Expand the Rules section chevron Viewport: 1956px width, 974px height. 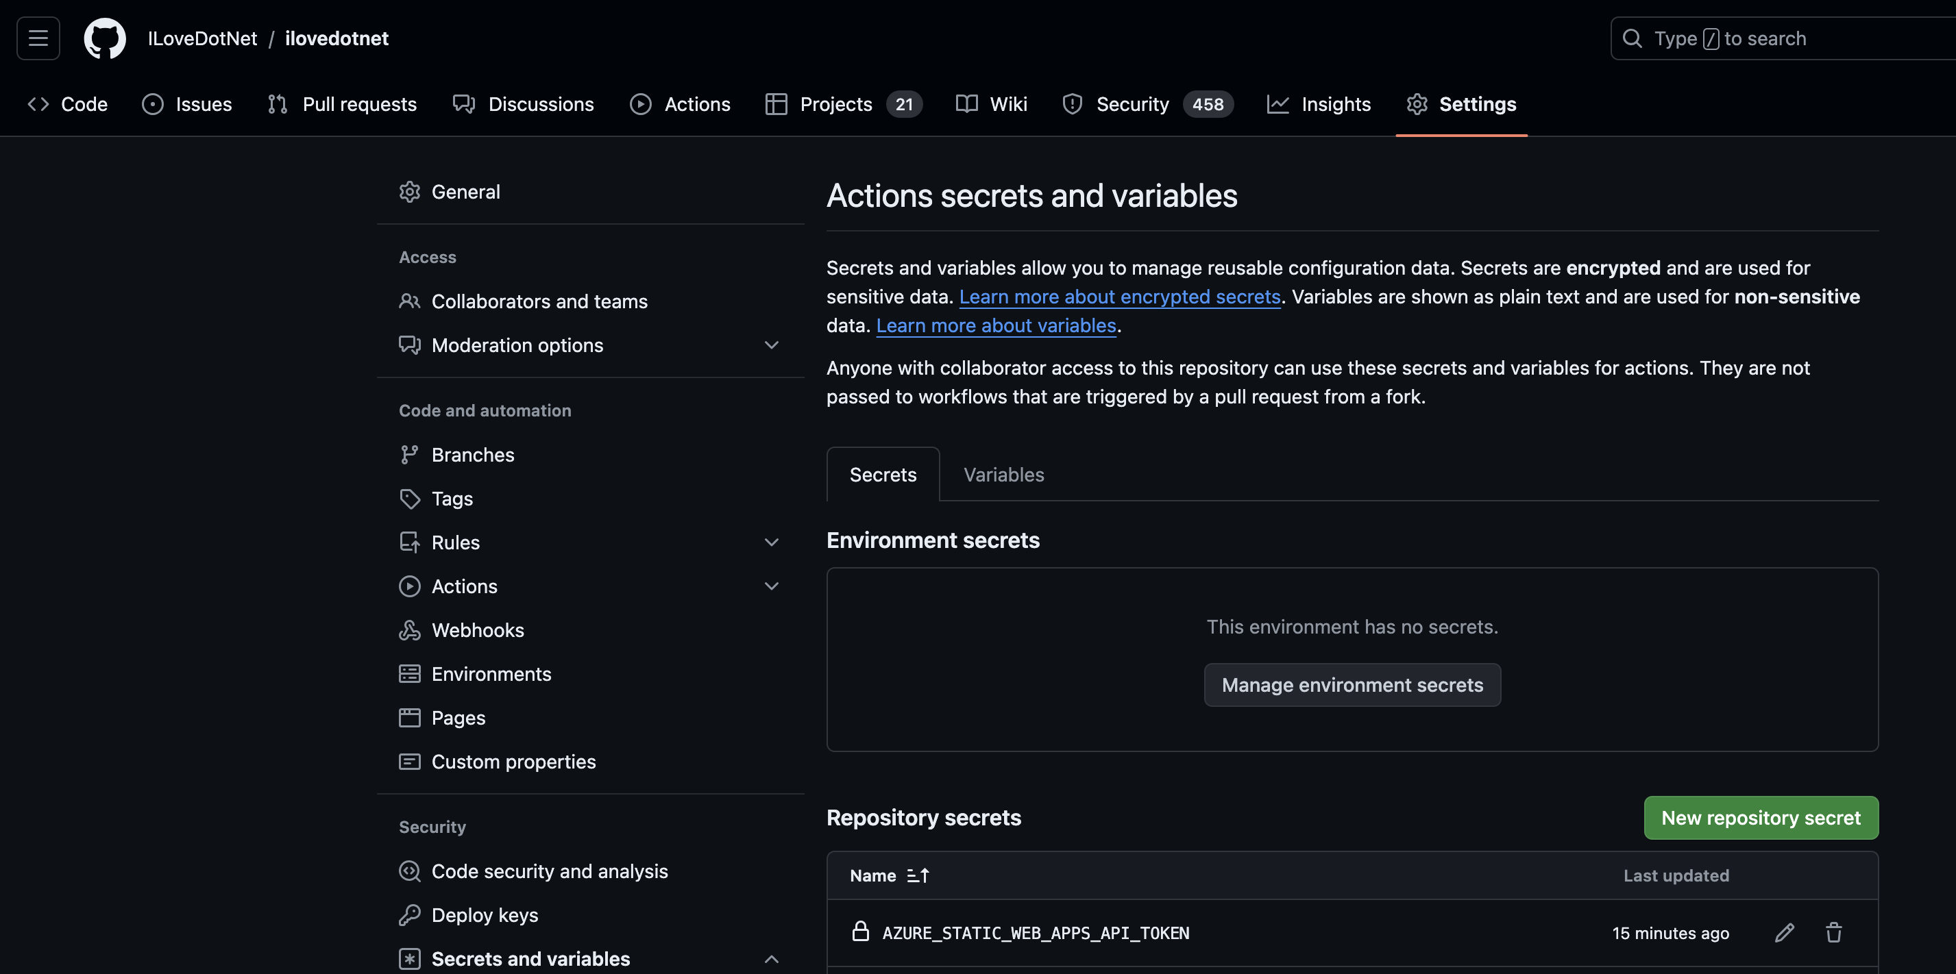click(772, 542)
